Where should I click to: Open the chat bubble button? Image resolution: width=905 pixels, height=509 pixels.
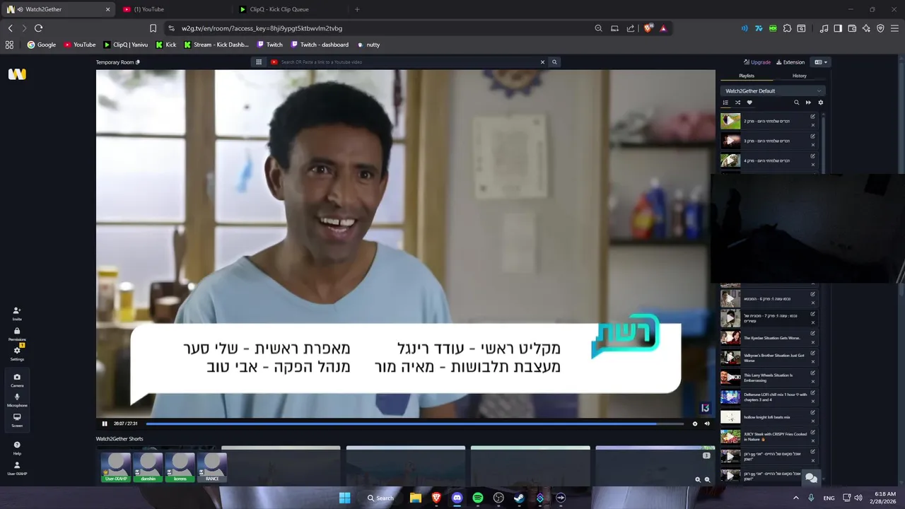point(811,478)
